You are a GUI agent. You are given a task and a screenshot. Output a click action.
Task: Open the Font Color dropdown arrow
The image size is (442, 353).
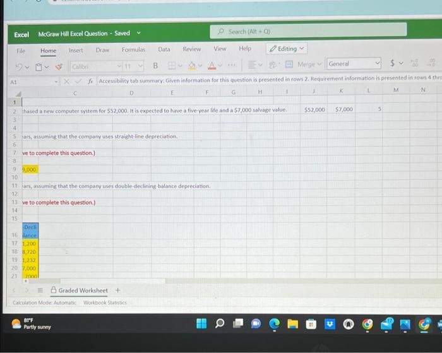pos(220,65)
